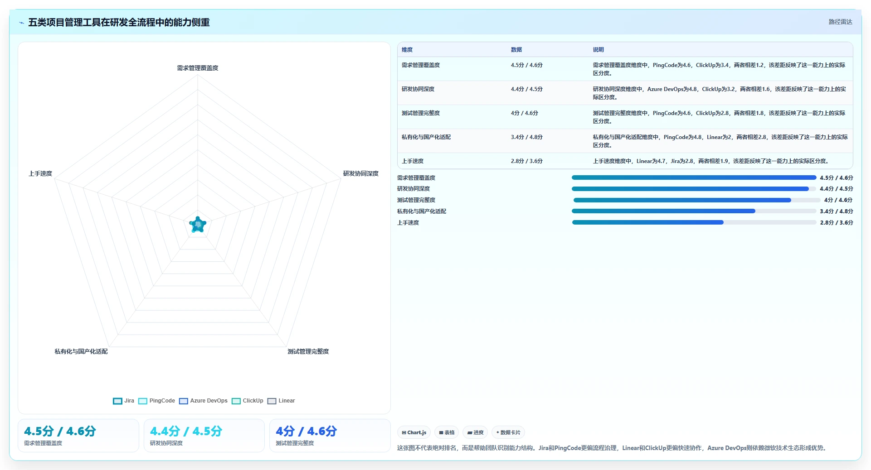Screen dimensions: 871x470
Task: Click the footnote starting 这张图不代表绝对排名
Action: point(613,448)
